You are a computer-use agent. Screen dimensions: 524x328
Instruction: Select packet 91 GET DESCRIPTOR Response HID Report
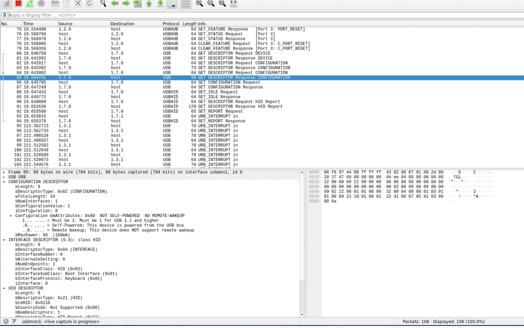[262, 106]
